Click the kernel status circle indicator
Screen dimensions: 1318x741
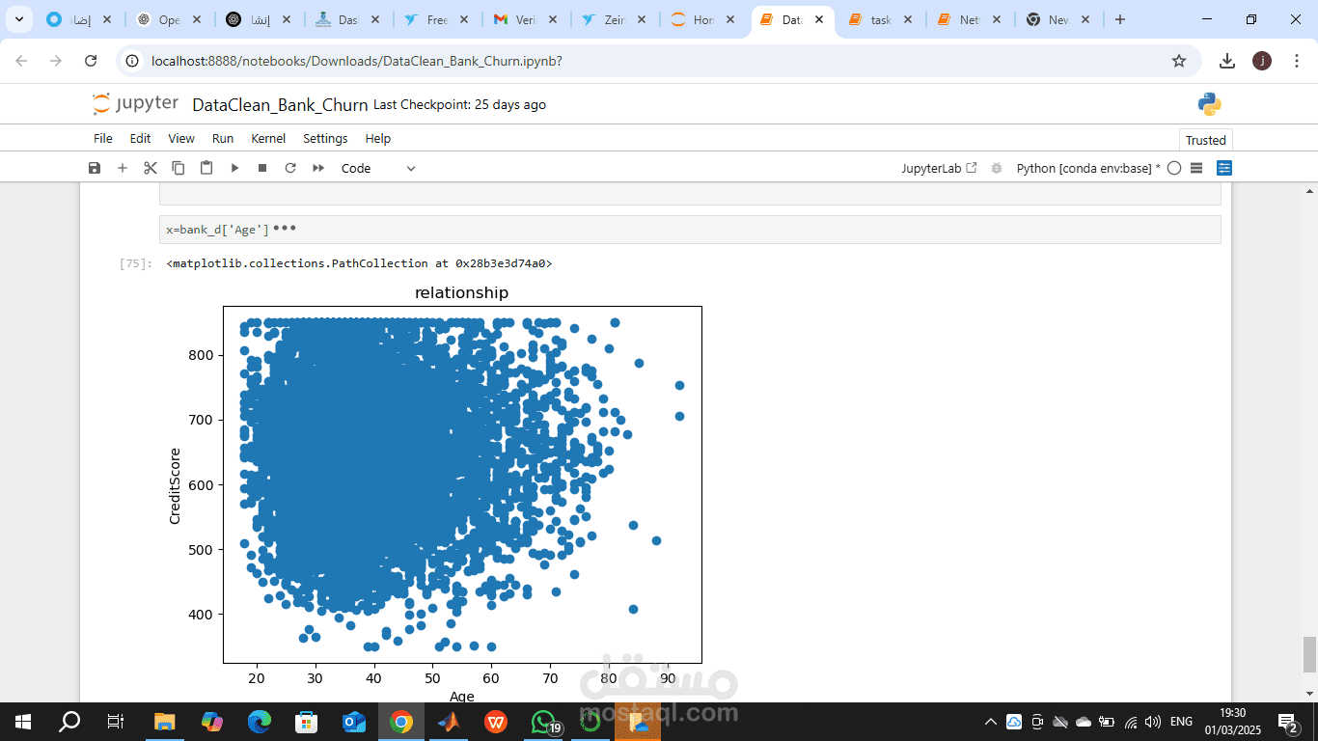(1174, 168)
